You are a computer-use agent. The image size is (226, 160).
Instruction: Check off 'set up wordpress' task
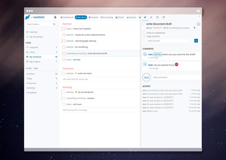click(64, 92)
